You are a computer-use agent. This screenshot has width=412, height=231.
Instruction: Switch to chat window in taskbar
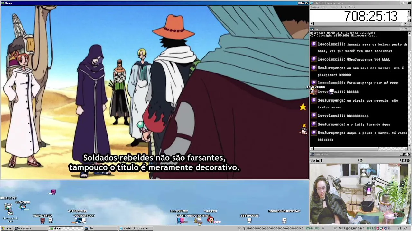click(101, 228)
